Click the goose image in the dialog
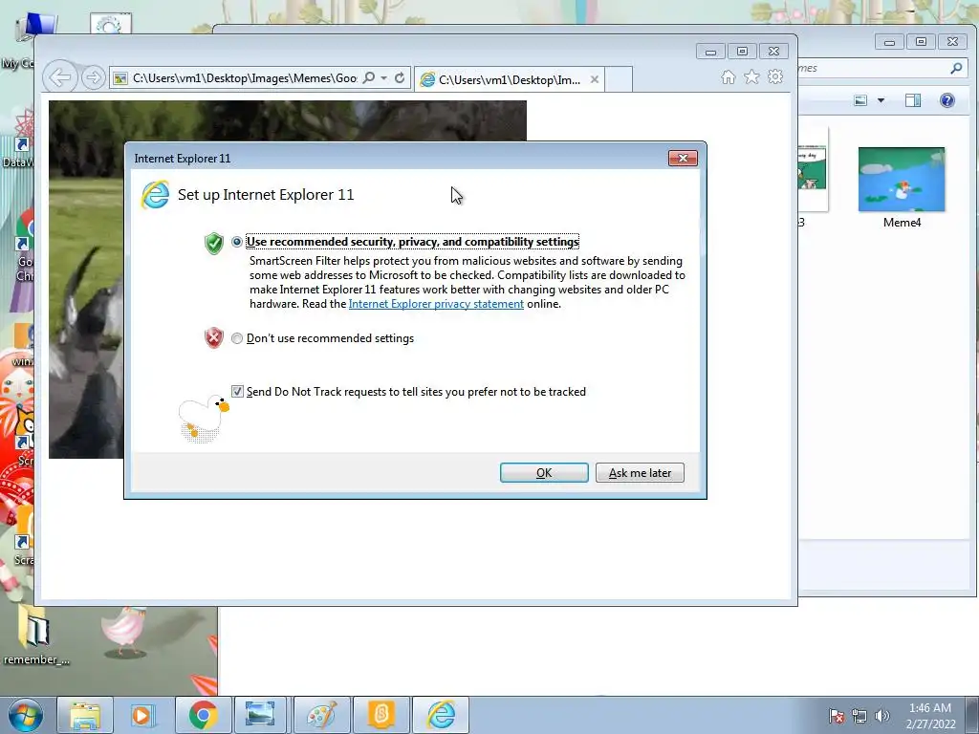Image resolution: width=979 pixels, height=734 pixels. [204, 419]
